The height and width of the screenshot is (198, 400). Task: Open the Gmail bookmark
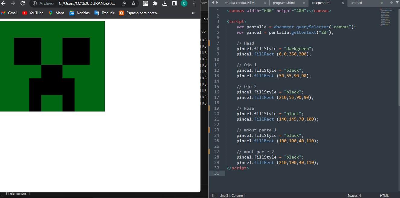pyautogui.click(x=9, y=13)
